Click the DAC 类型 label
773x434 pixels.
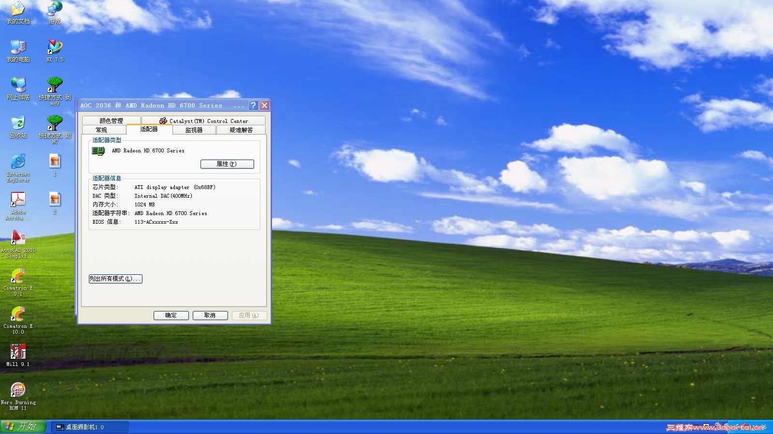pos(105,196)
